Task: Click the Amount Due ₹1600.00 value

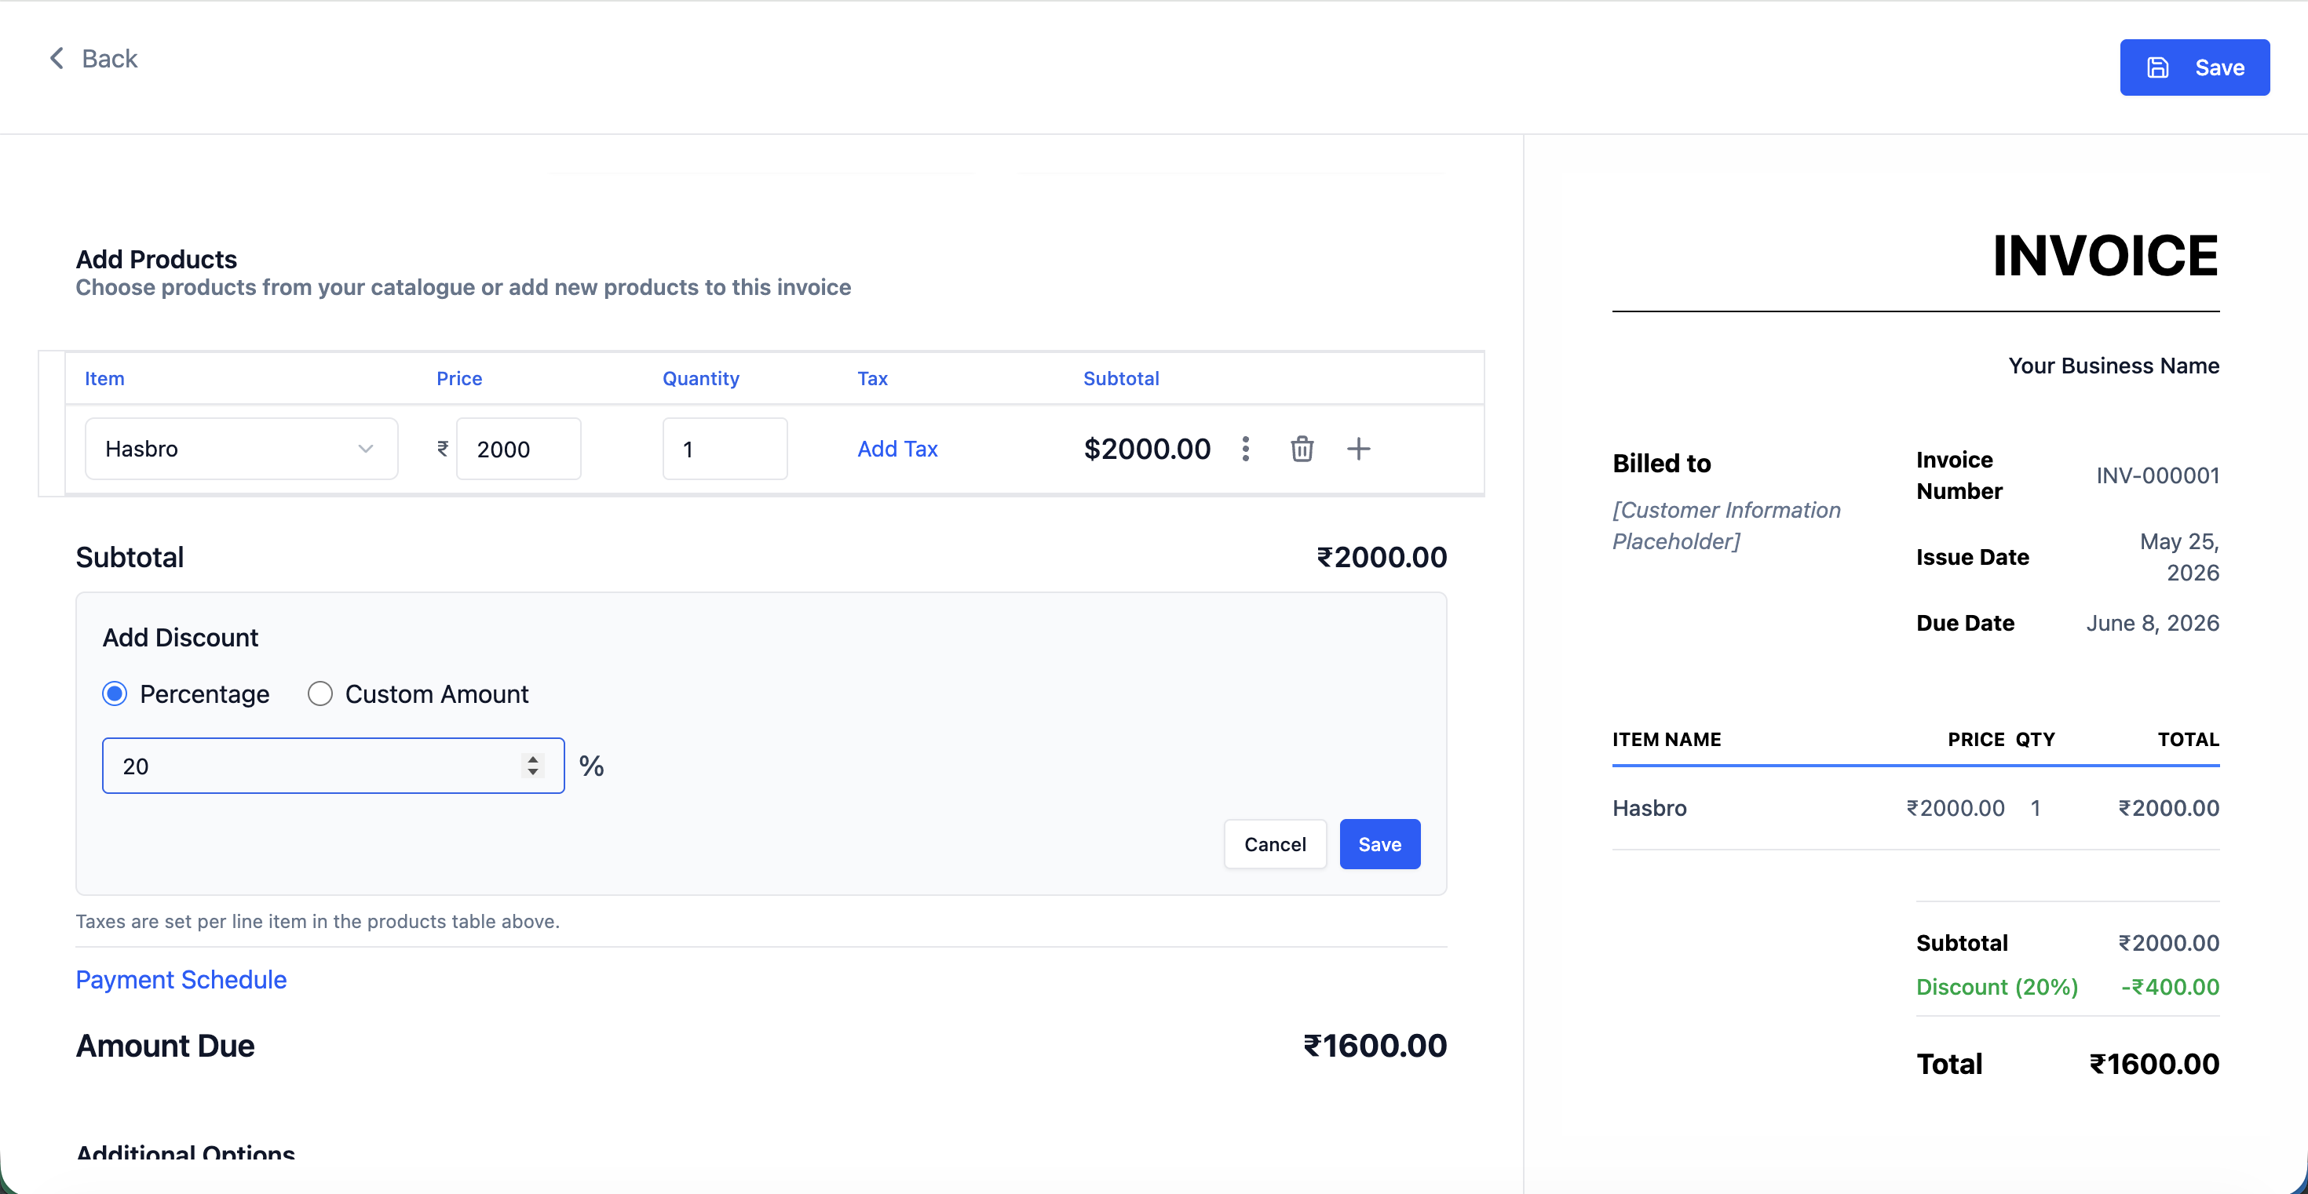Action: point(1375,1046)
